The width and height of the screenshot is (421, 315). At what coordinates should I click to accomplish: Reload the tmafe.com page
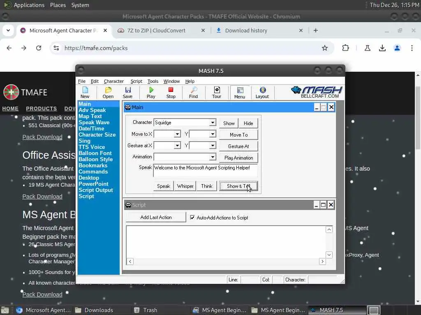tap(39, 48)
